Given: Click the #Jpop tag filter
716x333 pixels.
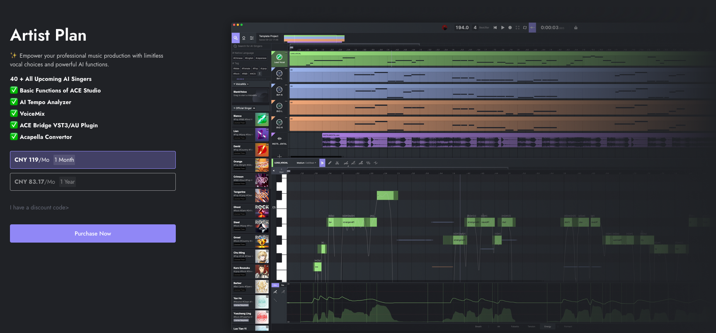Looking at the screenshot, I should click(264, 68).
